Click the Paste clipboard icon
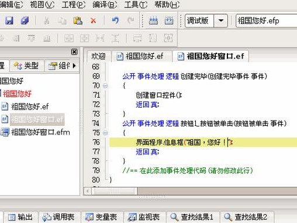The image size is (297, 223). tap(78, 20)
